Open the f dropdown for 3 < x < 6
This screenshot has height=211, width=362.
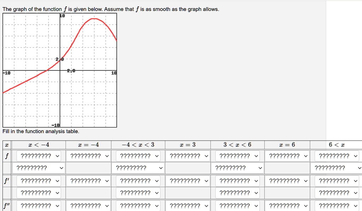point(236,155)
